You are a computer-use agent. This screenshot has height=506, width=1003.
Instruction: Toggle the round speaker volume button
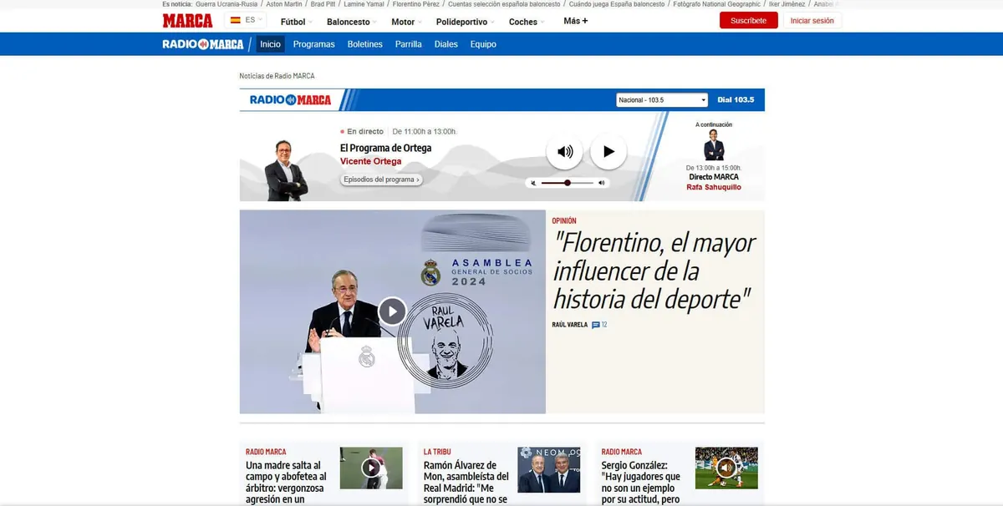click(x=564, y=152)
